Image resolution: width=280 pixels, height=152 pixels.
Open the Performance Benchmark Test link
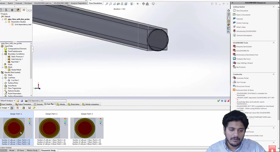pos(247,55)
